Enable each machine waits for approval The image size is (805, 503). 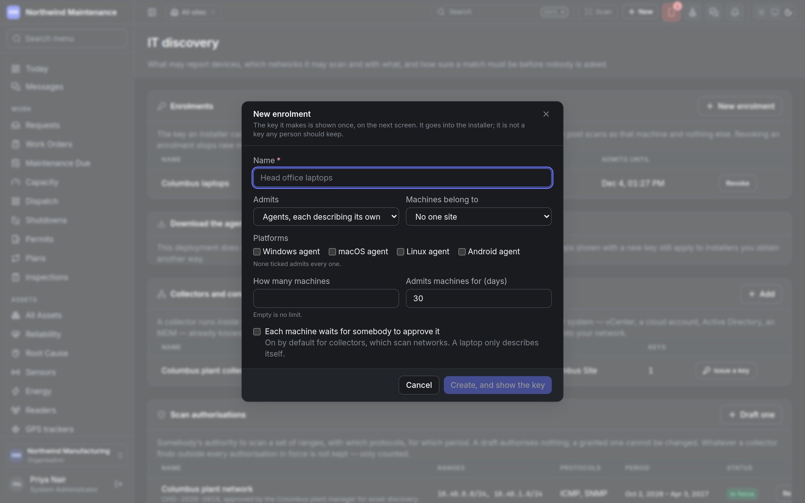coord(257,332)
